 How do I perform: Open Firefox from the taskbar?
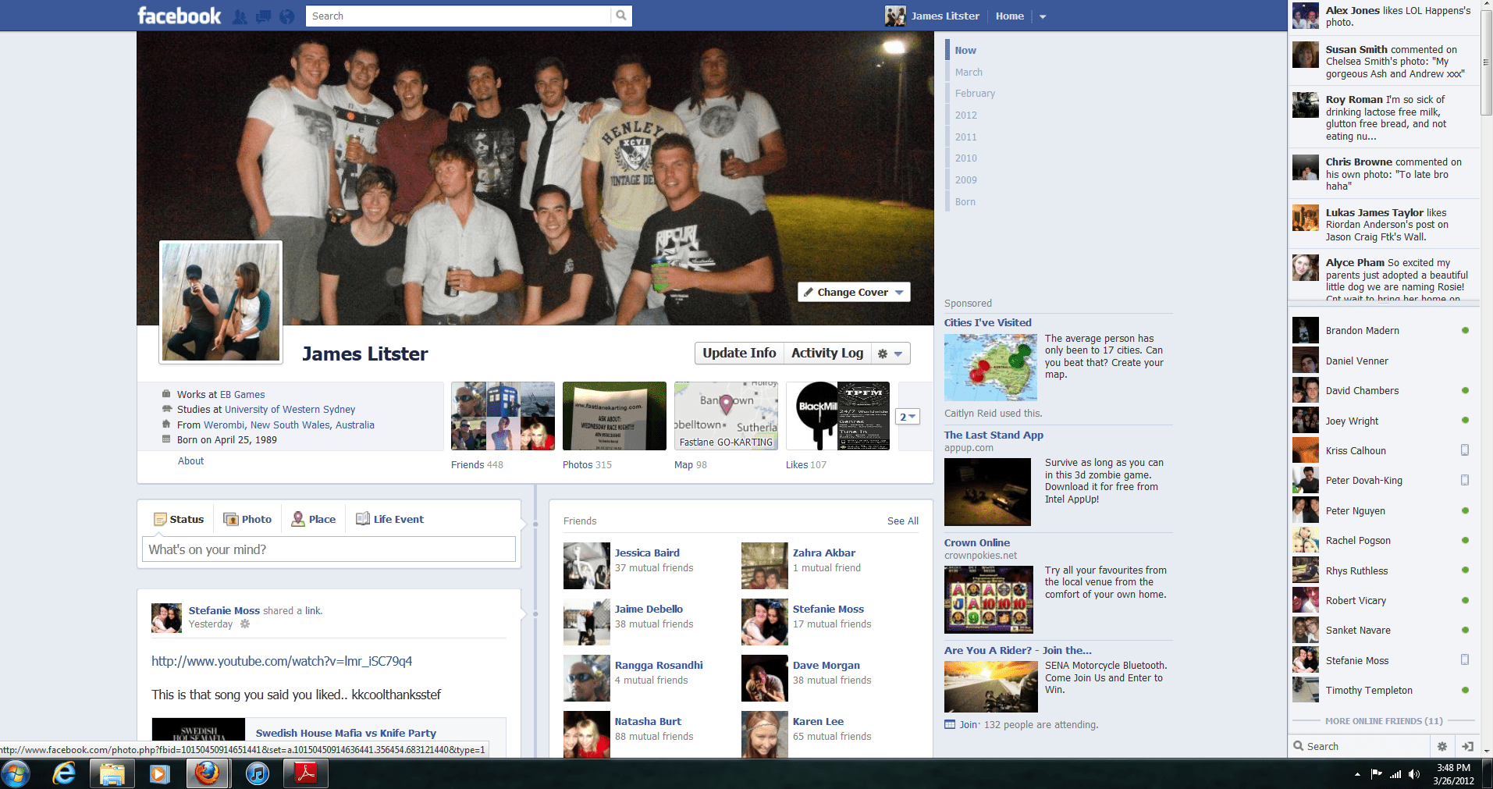207,773
